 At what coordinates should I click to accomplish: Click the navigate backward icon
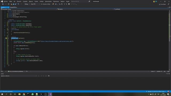[3, 4]
